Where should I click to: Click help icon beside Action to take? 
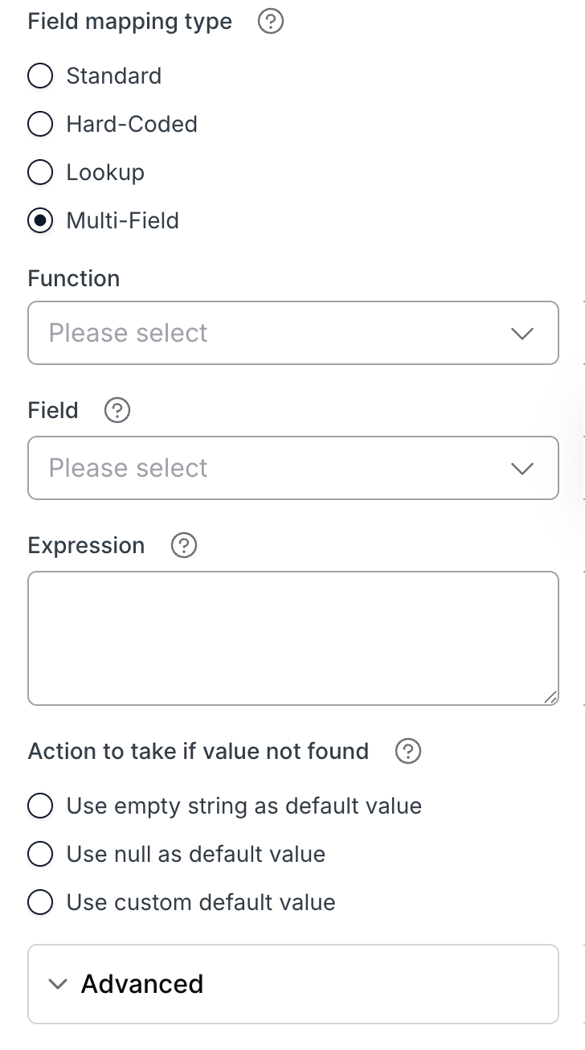click(x=408, y=751)
